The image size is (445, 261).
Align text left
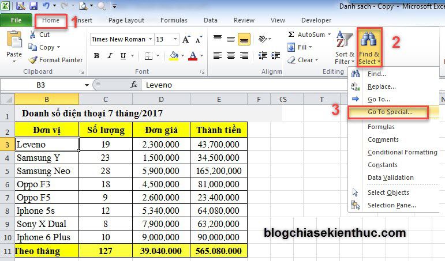pos(218,55)
